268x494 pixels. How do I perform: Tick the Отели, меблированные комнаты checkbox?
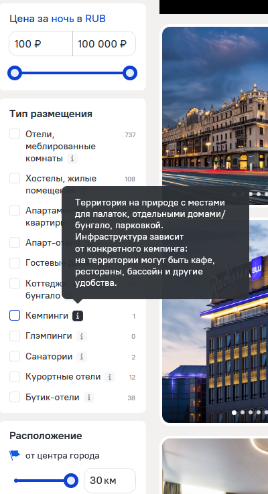point(15,134)
